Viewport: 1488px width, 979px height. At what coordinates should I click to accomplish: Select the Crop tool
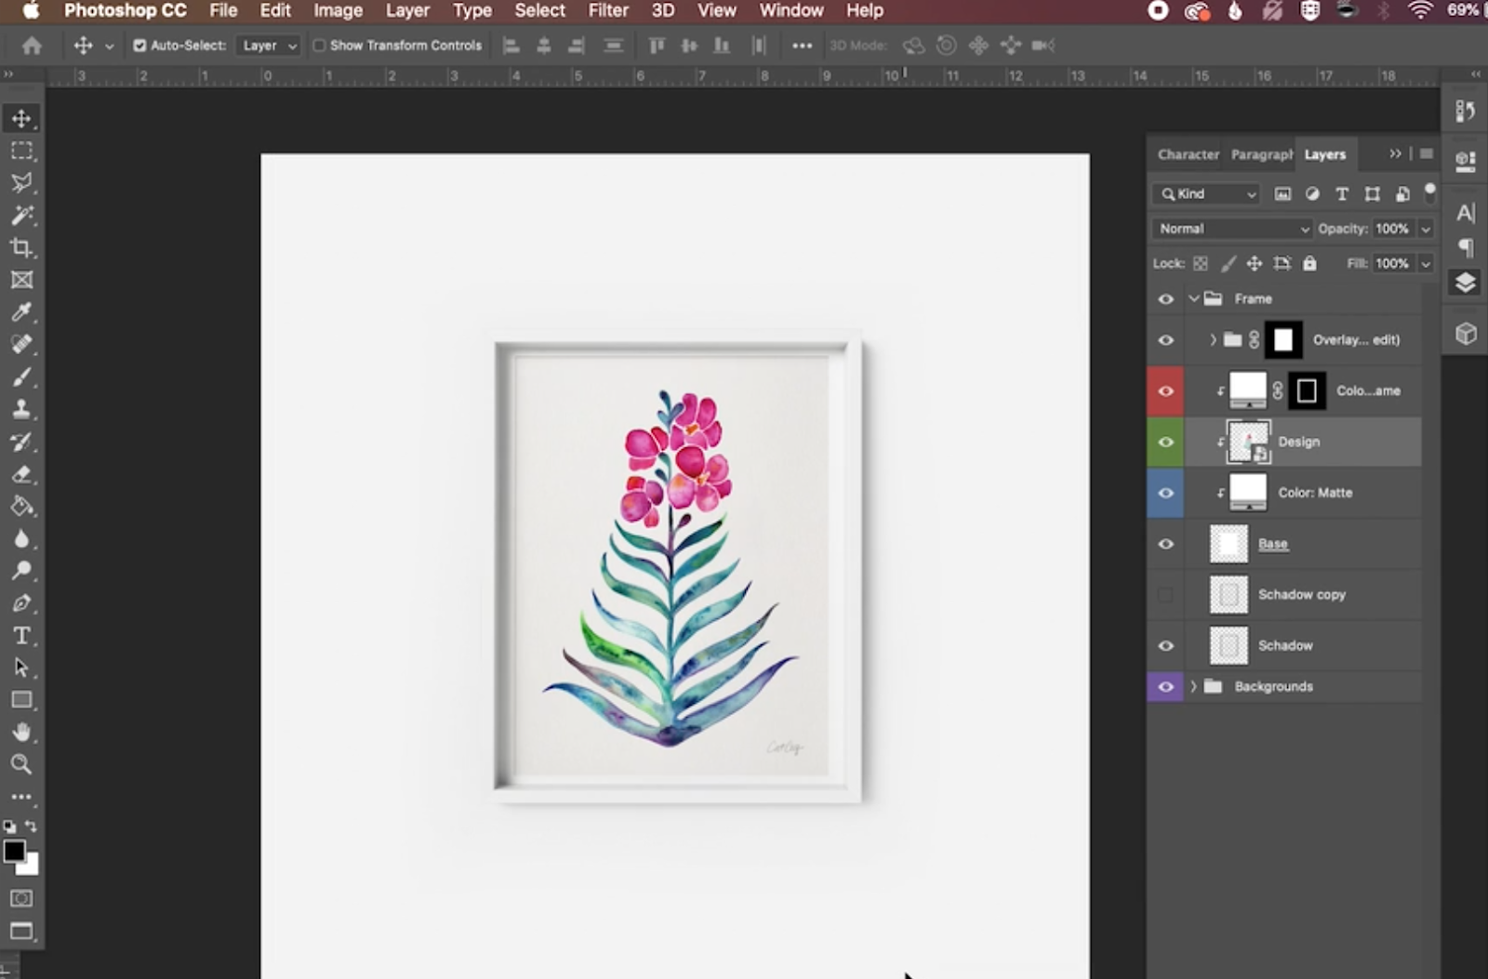(22, 248)
